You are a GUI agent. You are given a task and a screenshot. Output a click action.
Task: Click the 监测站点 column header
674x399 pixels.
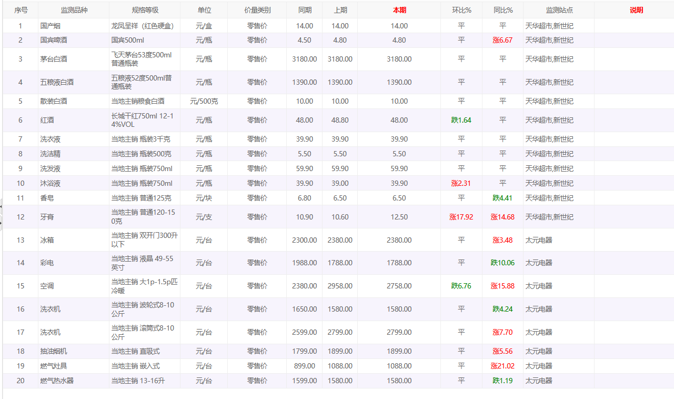pyautogui.click(x=559, y=11)
